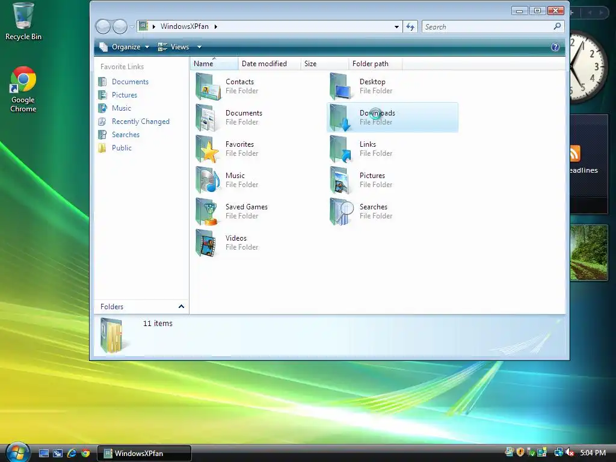Open the Organize dropdown menu
This screenshot has height=462, width=616.
tap(124, 47)
